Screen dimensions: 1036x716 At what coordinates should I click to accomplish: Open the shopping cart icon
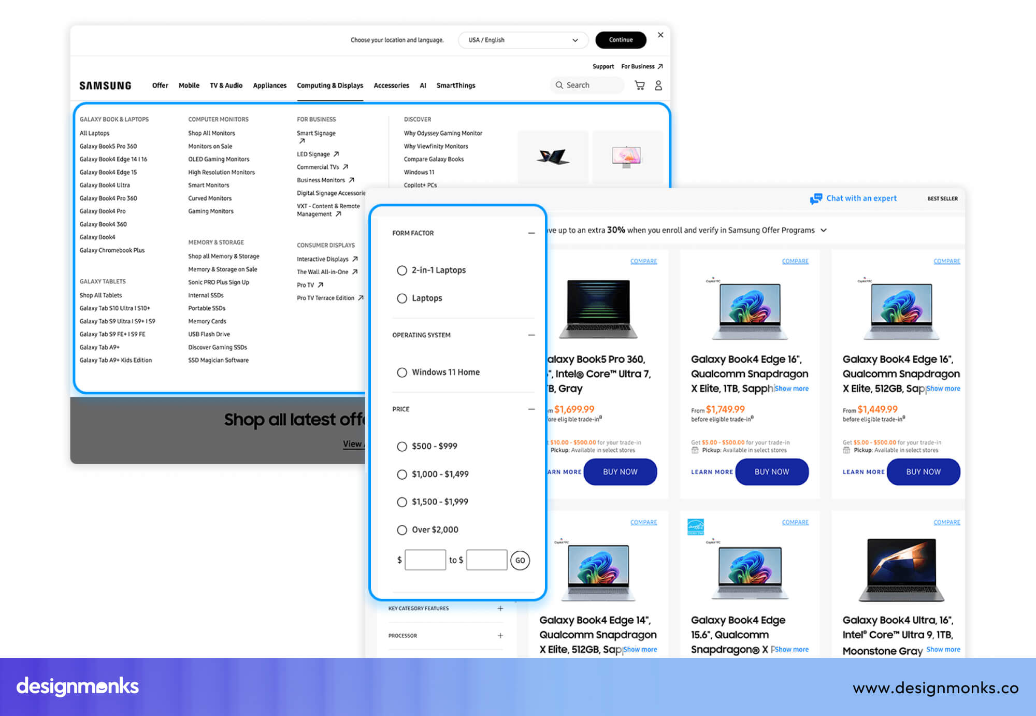point(640,85)
